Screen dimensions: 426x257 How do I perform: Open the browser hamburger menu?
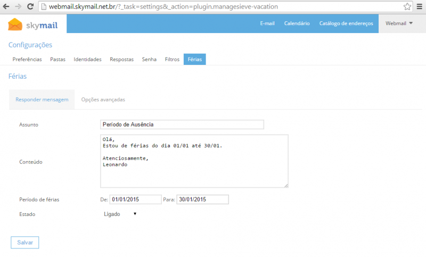tap(420, 6)
